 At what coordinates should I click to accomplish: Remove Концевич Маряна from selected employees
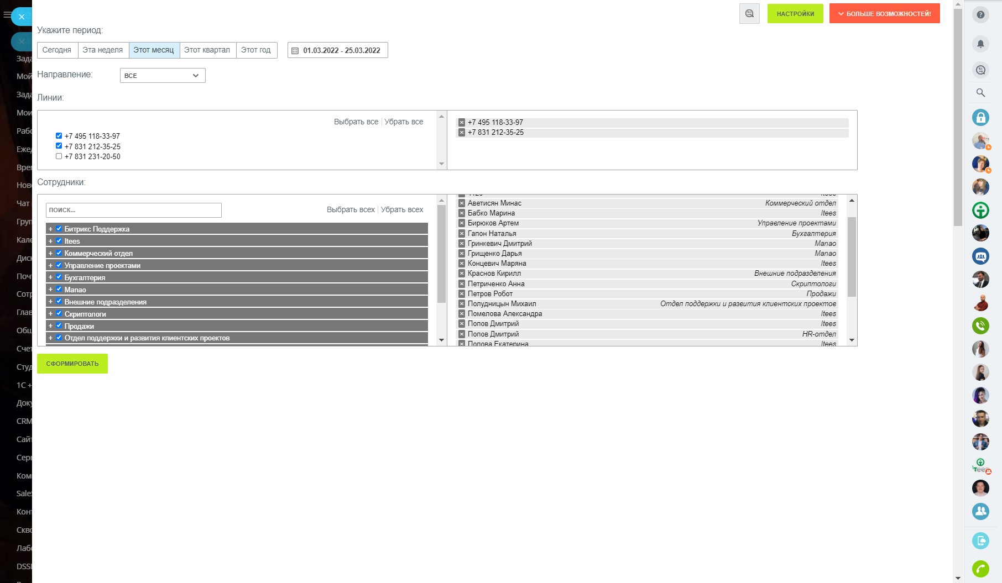tap(462, 264)
